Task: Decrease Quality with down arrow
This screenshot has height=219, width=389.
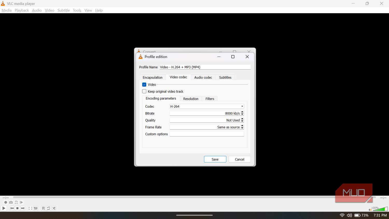Action: pyautogui.click(x=242, y=121)
